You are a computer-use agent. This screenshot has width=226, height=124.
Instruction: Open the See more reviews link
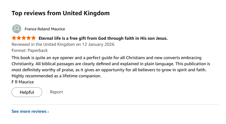coord(29,112)
